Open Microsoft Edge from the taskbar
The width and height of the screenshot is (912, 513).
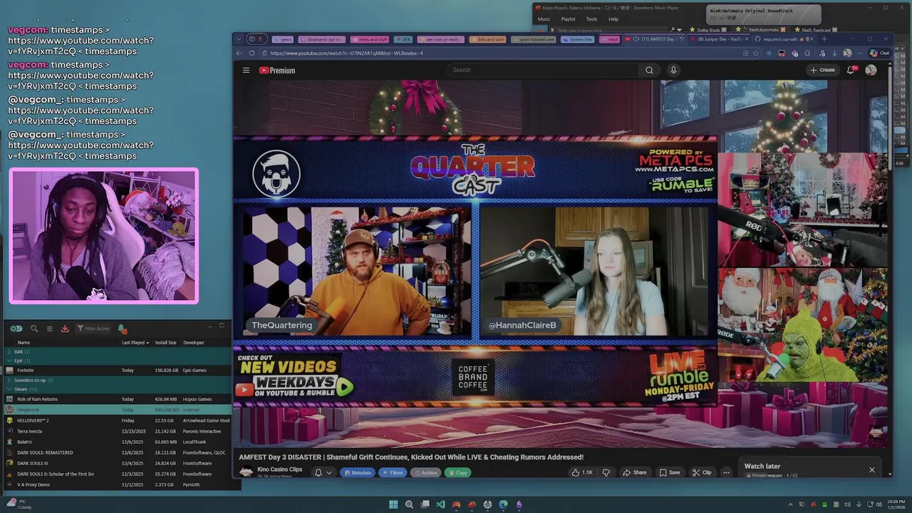(503, 504)
